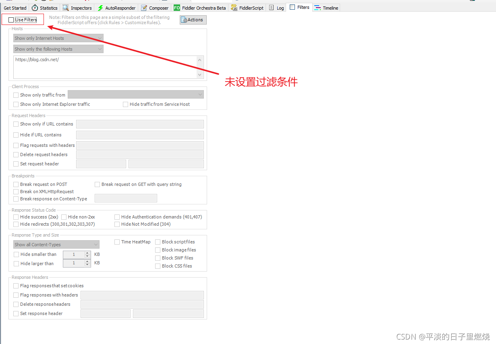This screenshot has width=496, height=344.
Task: Open AutoResponder tab with lightning bolt icon
Action: [x=116, y=8]
